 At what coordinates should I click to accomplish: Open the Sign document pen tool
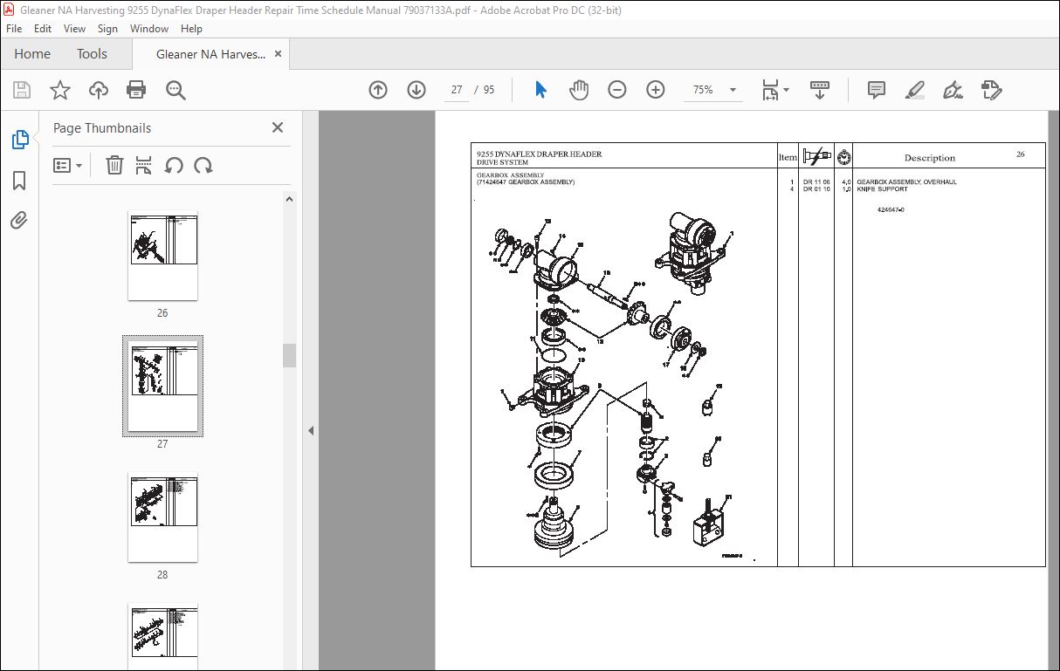953,90
